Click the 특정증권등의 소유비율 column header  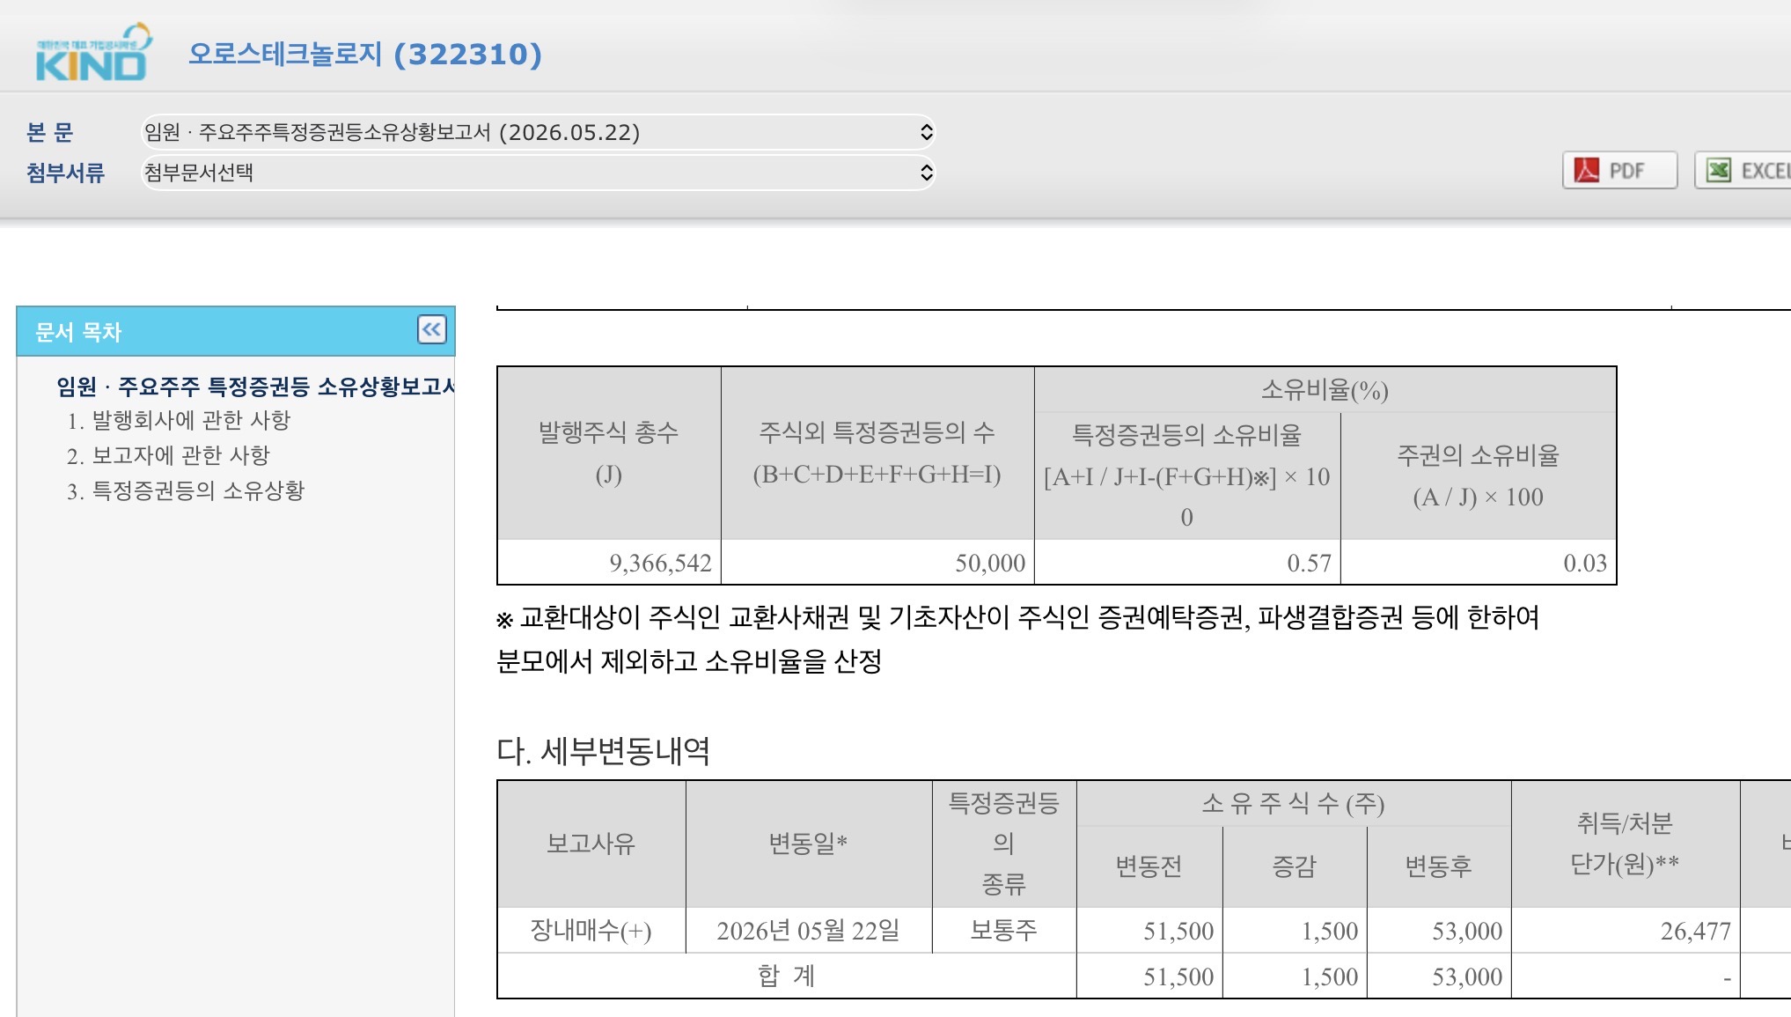1187,475
